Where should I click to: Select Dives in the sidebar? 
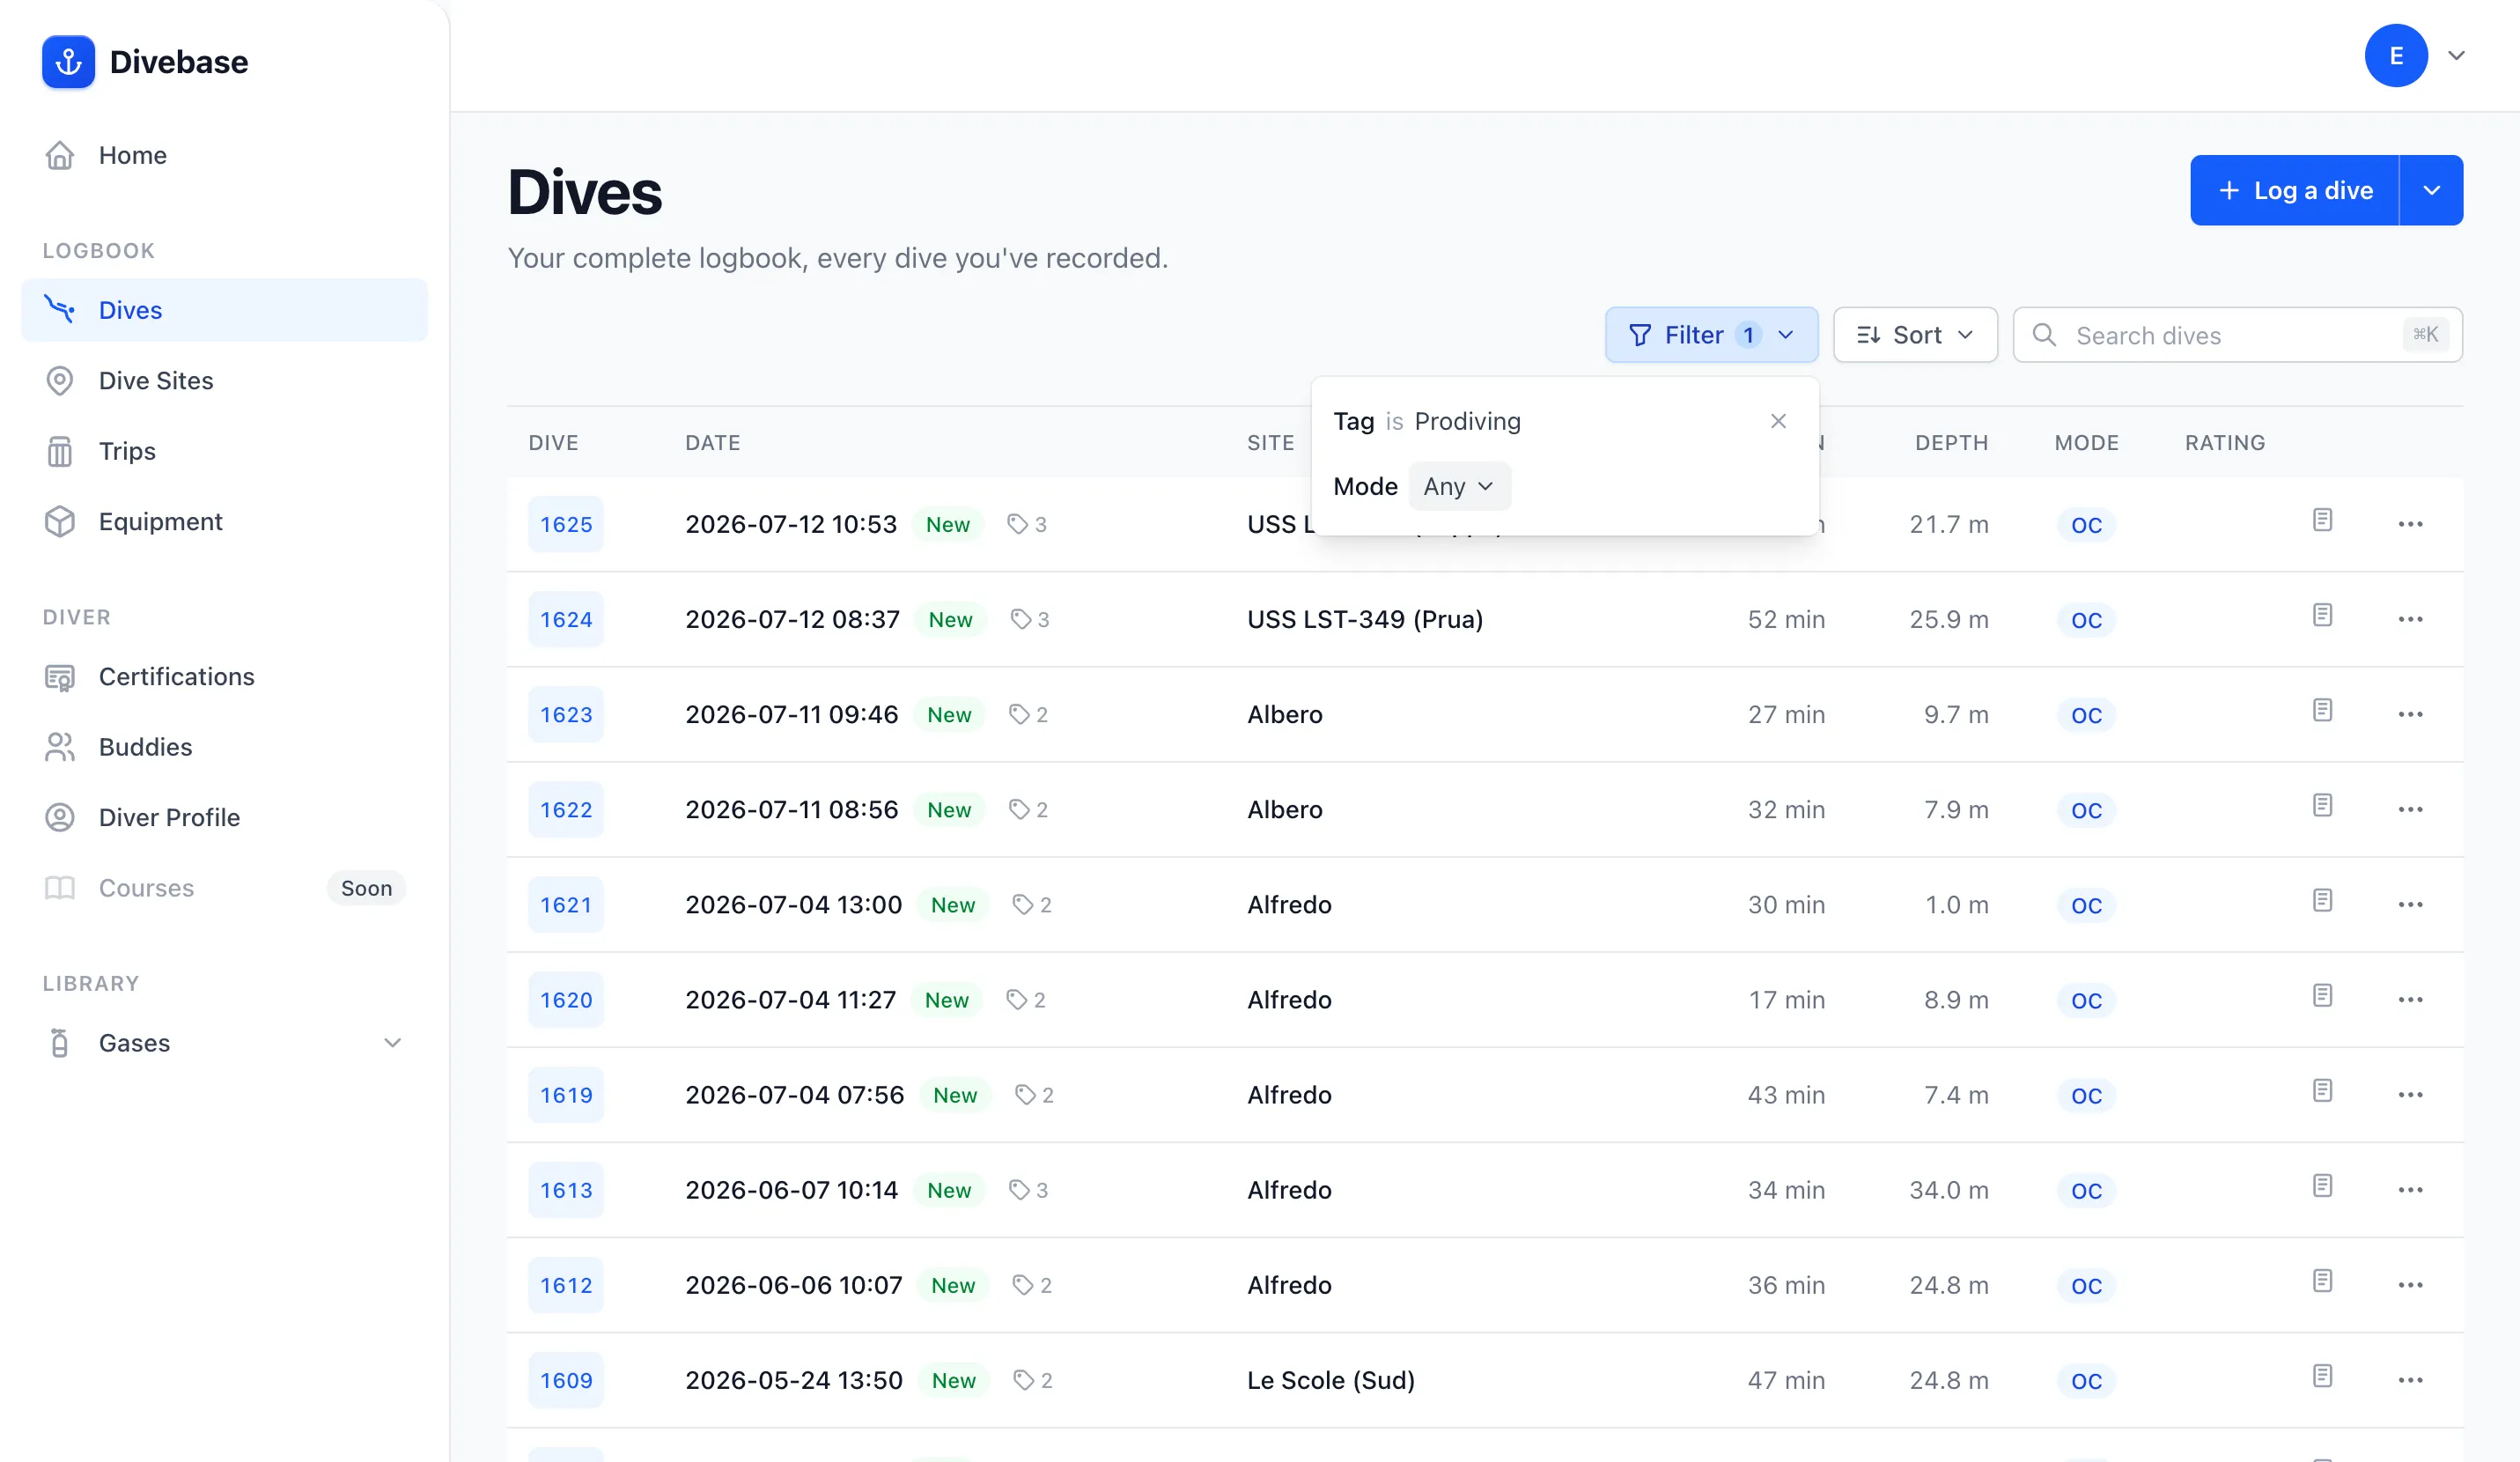(224, 310)
